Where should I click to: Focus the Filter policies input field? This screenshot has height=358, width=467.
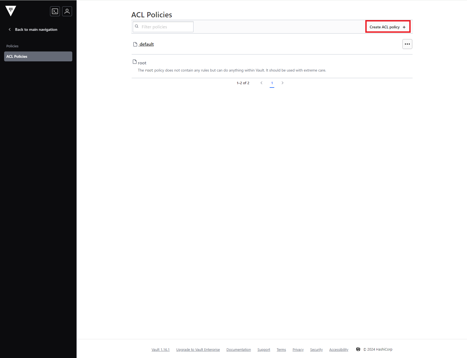pos(163,27)
